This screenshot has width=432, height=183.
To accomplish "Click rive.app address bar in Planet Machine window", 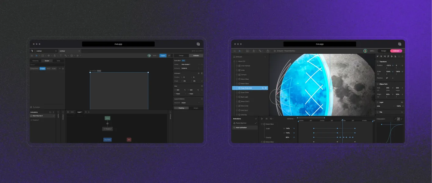I will (x=320, y=44).
